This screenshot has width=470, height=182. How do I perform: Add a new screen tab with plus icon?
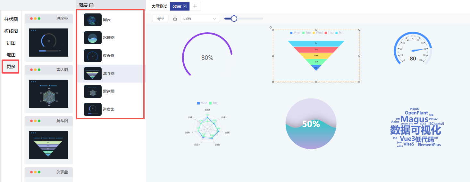[x=195, y=6]
